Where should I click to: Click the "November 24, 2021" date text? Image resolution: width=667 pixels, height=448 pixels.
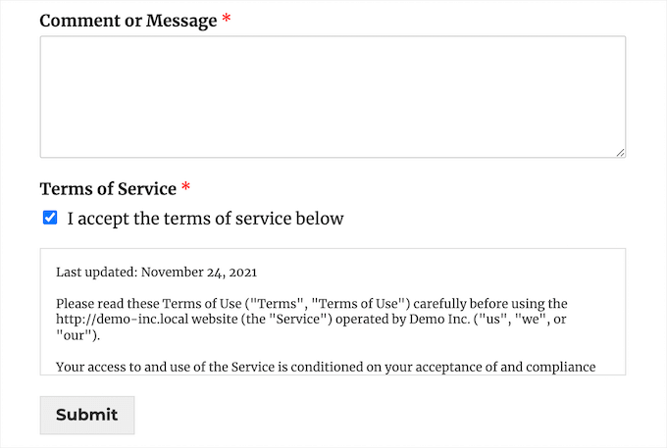[199, 273]
